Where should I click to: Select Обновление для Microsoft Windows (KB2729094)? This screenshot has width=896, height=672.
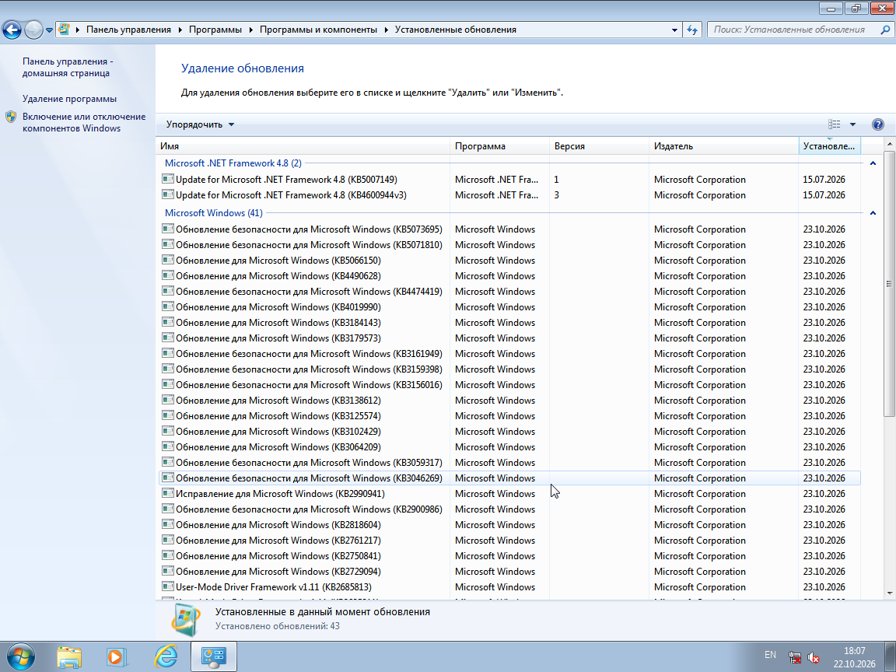click(x=278, y=572)
